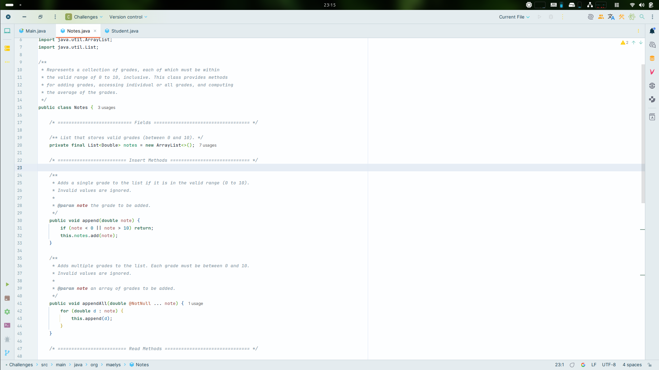Click the Wi-Fi icon in system tray
Image resolution: width=659 pixels, height=370 pixels.
632,5
